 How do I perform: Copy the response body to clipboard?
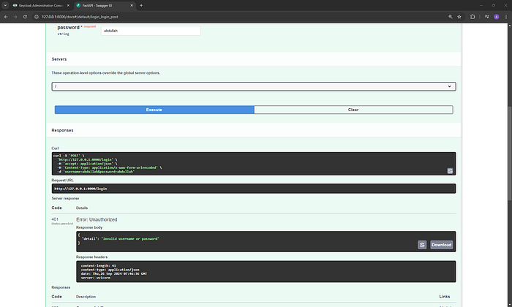point(422,245)
